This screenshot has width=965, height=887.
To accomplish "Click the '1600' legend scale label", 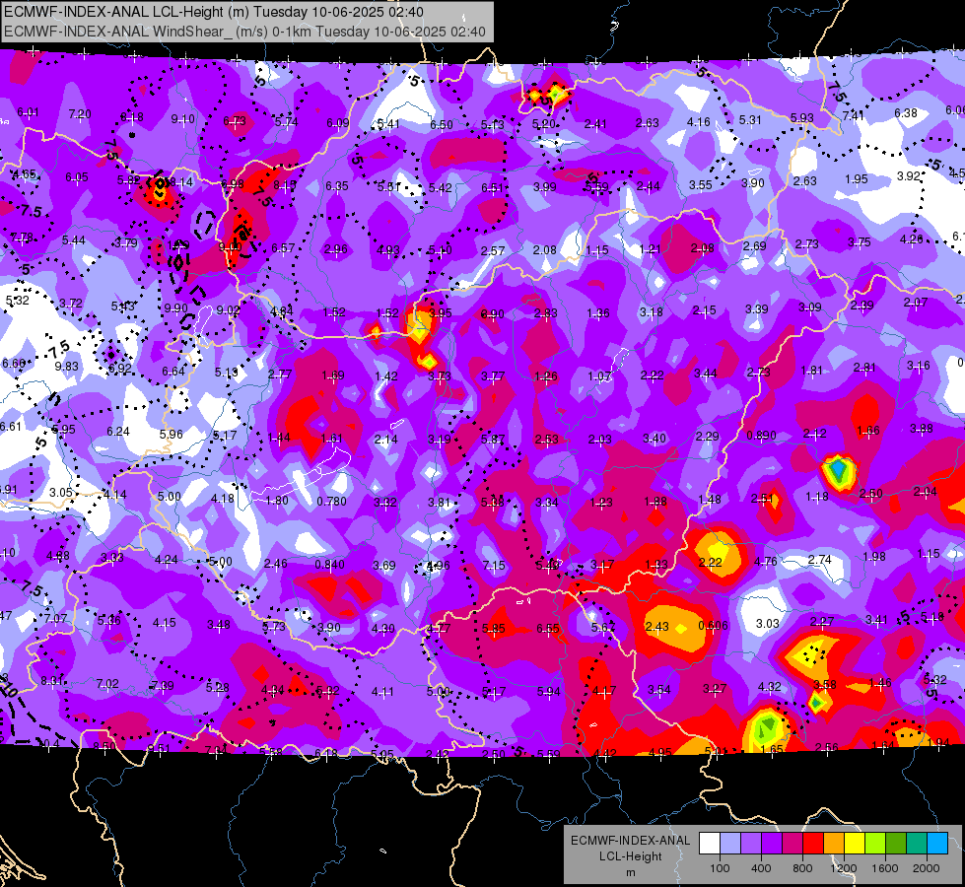I will click(885, 868).
